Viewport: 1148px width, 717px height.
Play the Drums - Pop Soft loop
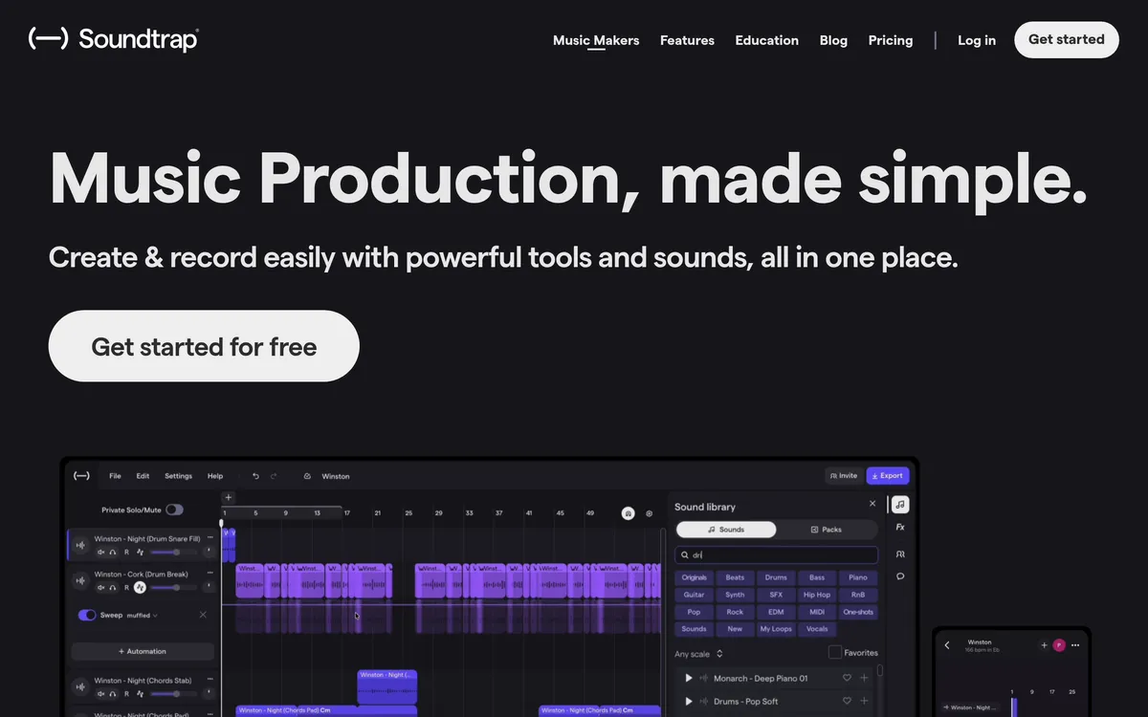click(x=689, y=702)
